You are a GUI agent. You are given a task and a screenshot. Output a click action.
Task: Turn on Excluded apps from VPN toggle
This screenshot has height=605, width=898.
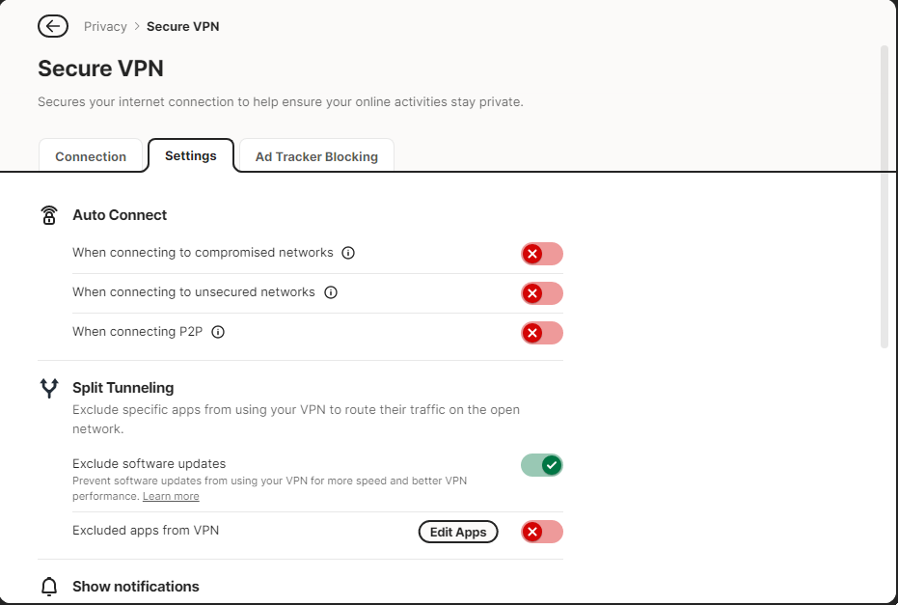click(x=542, y=532)
